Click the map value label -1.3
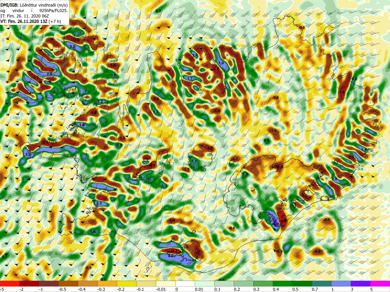Viewport: 390px width, 292px height. click(122, 138)
